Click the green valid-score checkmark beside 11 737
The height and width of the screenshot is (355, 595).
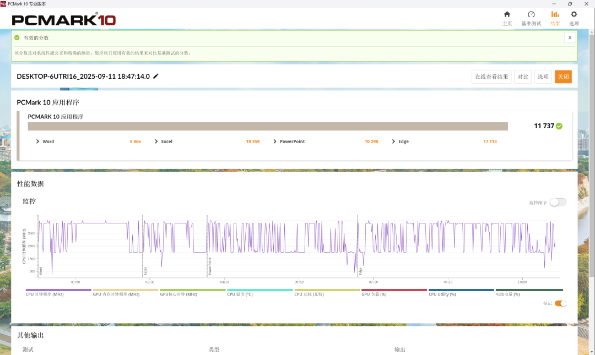click(x=559, y=126)
